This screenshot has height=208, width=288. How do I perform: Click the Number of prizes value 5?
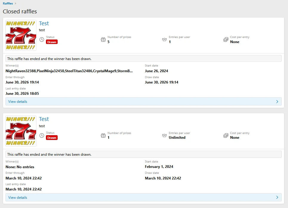tap(108, 42)
